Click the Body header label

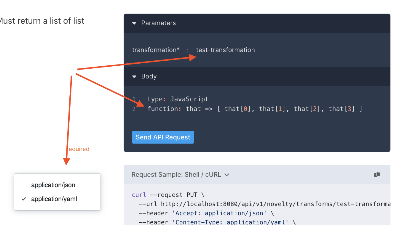pyautogui.click(x=149, y=76)
